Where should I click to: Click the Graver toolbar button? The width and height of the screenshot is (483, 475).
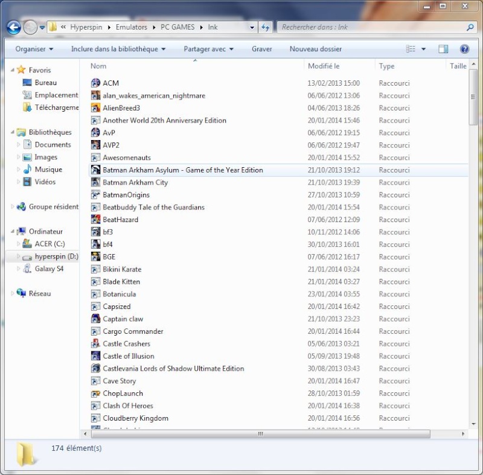click(262, 49)
